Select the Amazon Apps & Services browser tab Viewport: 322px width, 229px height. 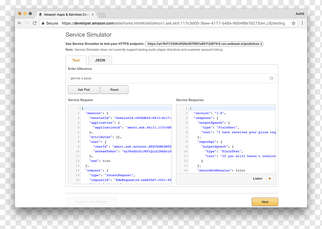(x=67, y=15)
